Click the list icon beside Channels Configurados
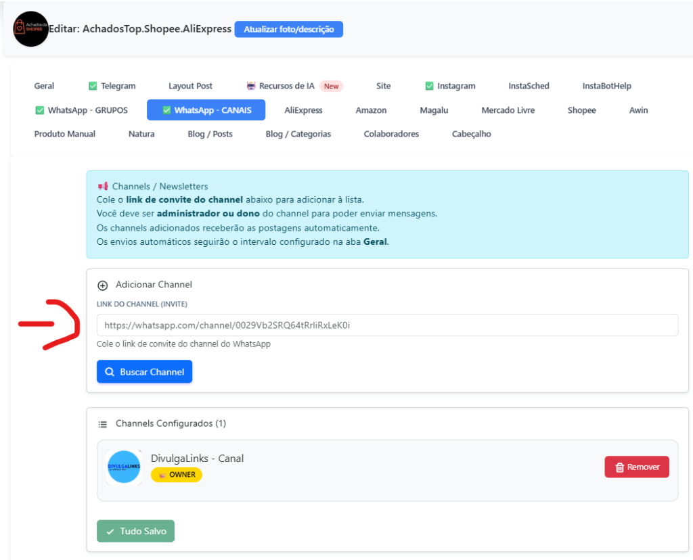 click(103, 424)
